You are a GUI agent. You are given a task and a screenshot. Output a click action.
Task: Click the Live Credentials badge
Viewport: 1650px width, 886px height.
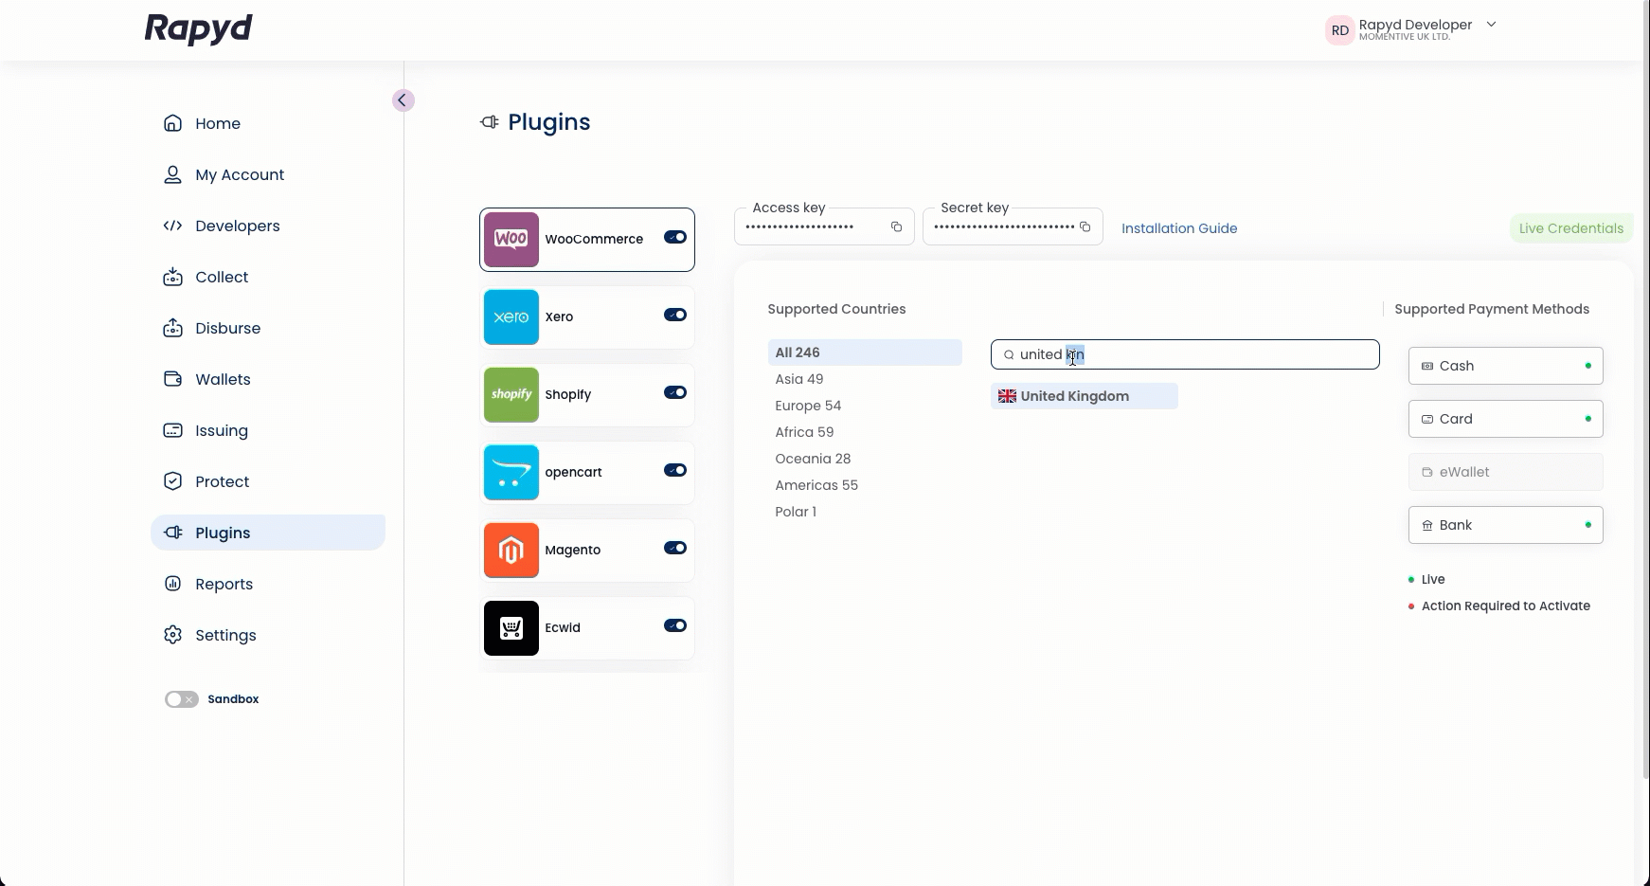coord(1571,228)
